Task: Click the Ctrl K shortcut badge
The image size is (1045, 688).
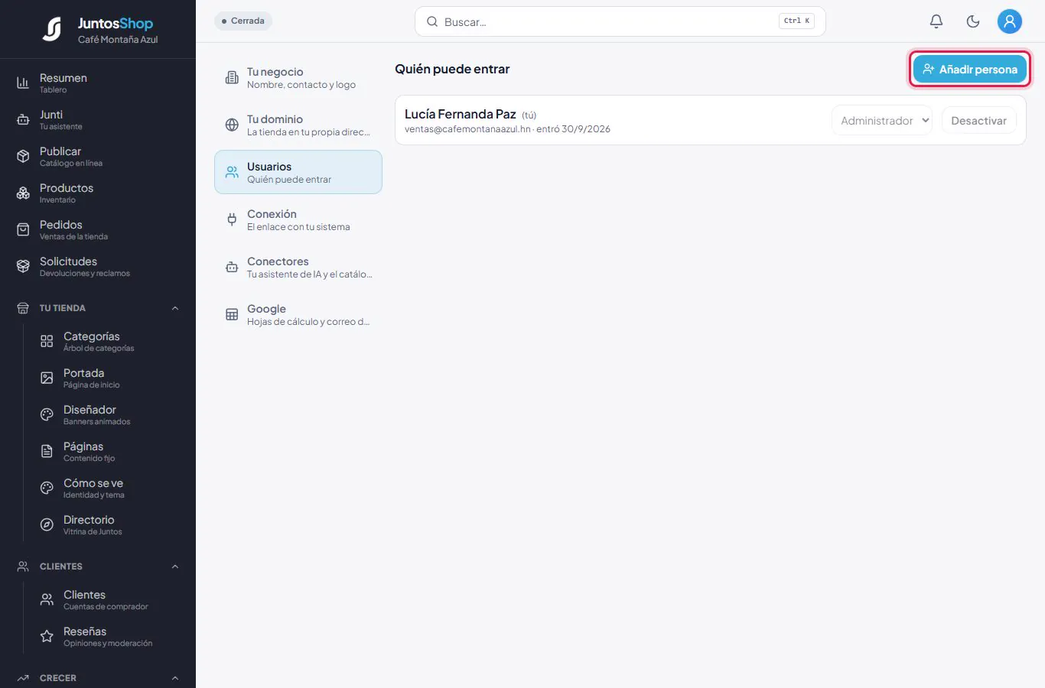Action: pyautogui.click(x=796, y=21)
